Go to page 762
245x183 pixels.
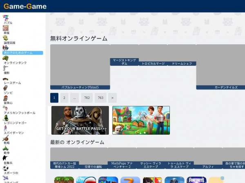point(87,98)
